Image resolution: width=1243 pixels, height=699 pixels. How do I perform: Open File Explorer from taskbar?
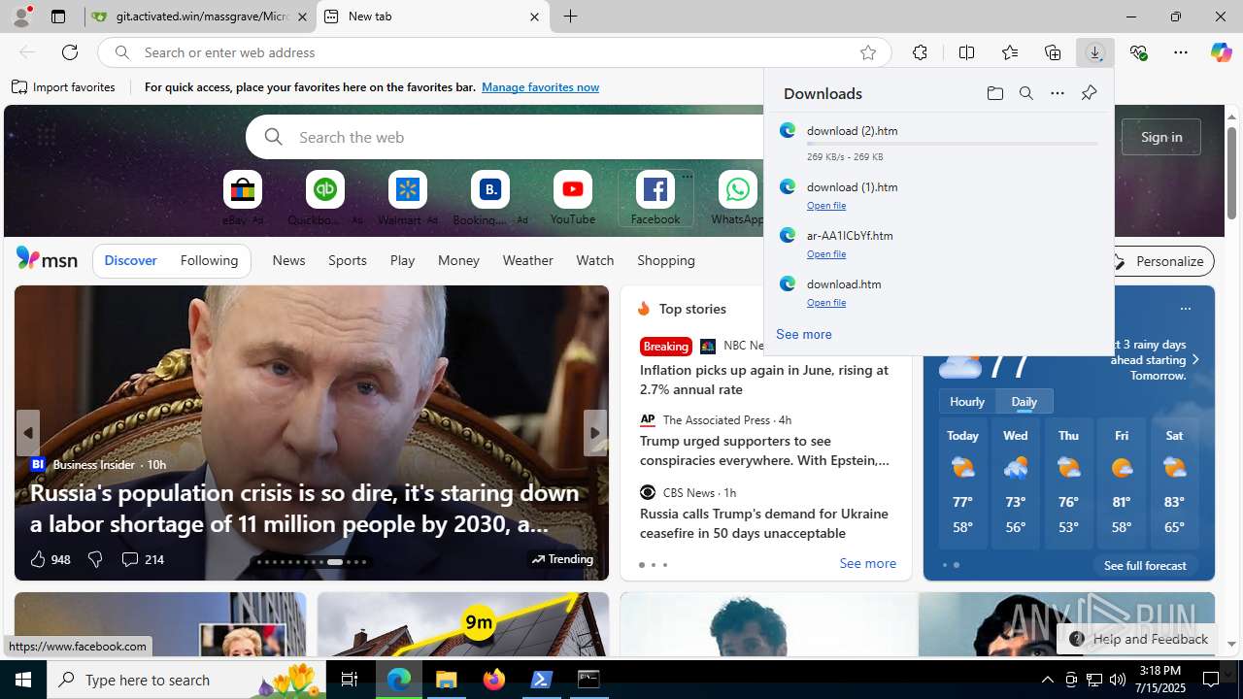446,680
